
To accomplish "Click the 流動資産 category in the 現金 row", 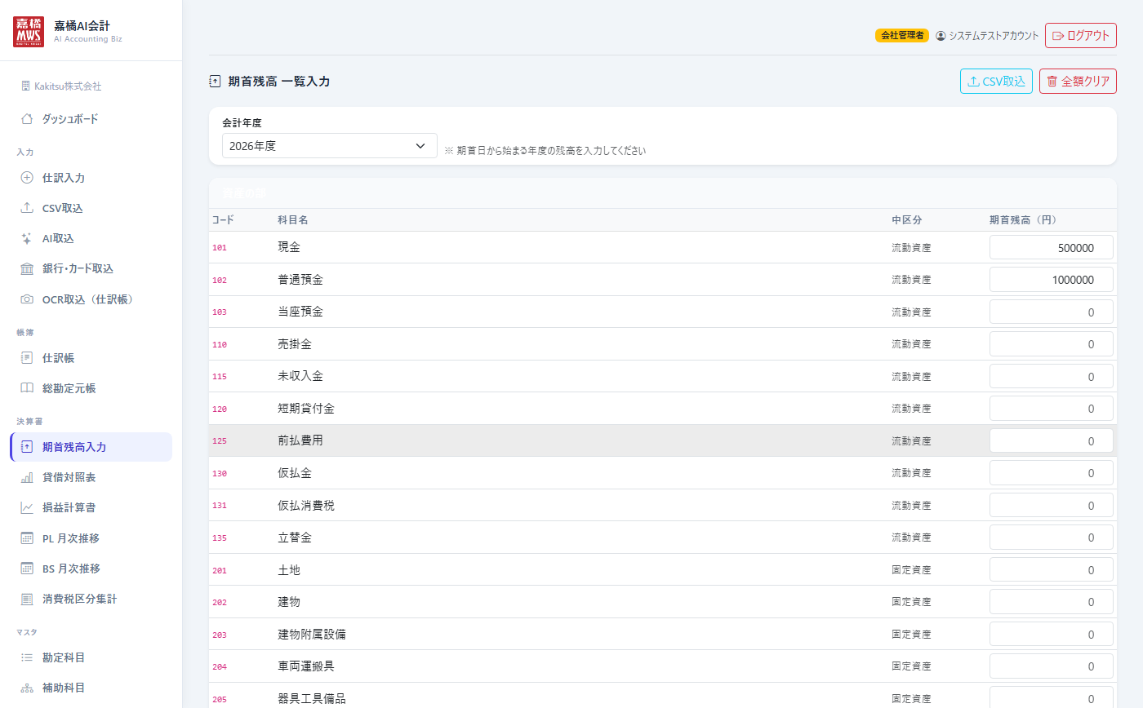I will pos(911,248).
